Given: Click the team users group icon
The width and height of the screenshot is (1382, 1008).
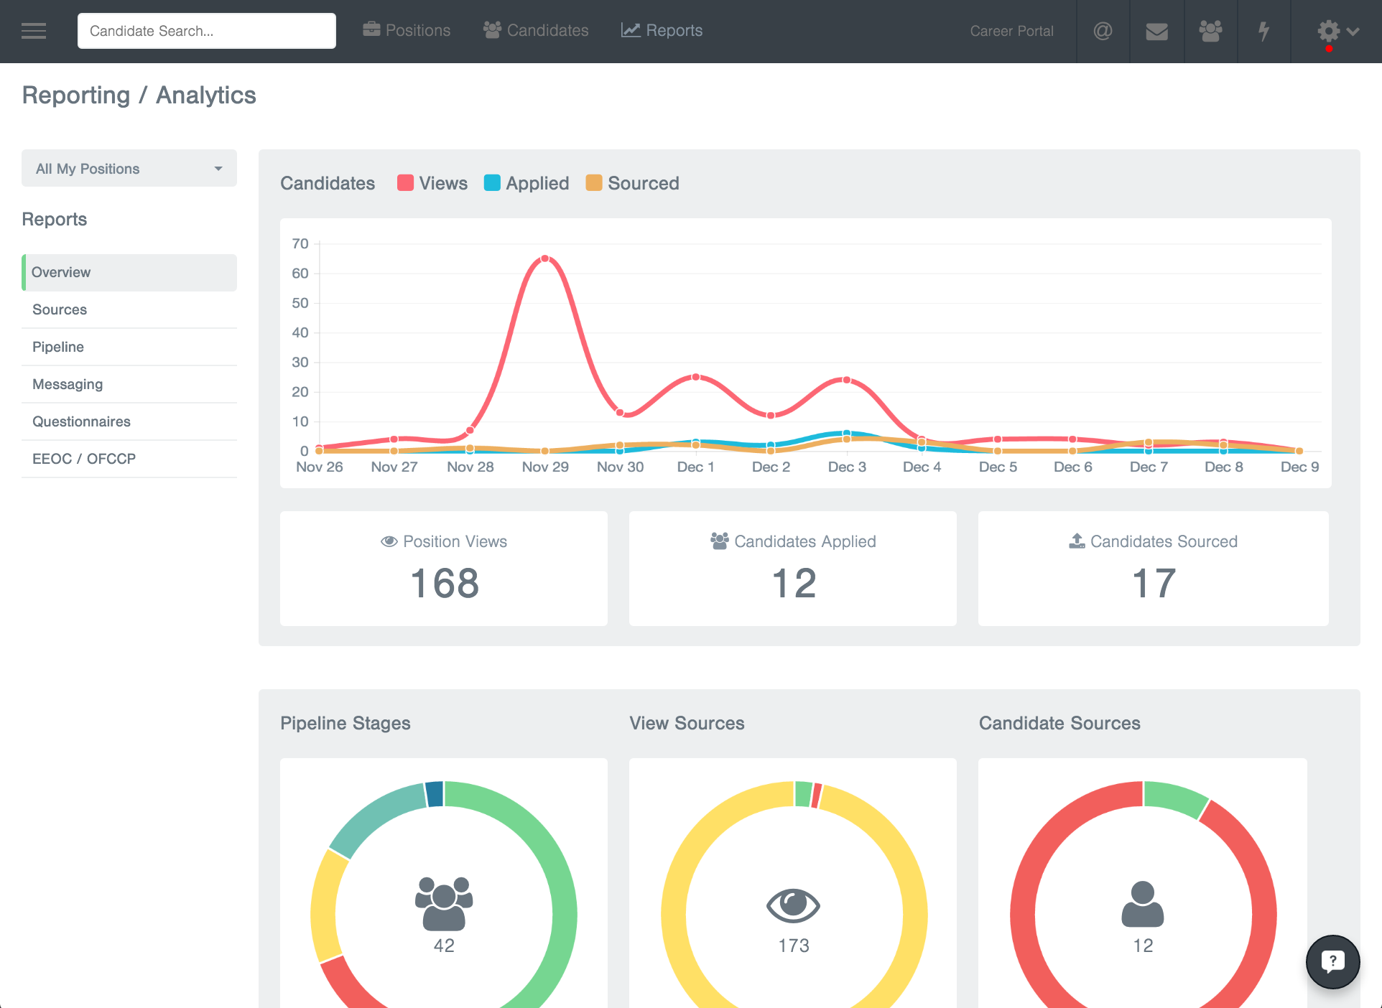Looking at the screenshot, I should [1210, 31].
